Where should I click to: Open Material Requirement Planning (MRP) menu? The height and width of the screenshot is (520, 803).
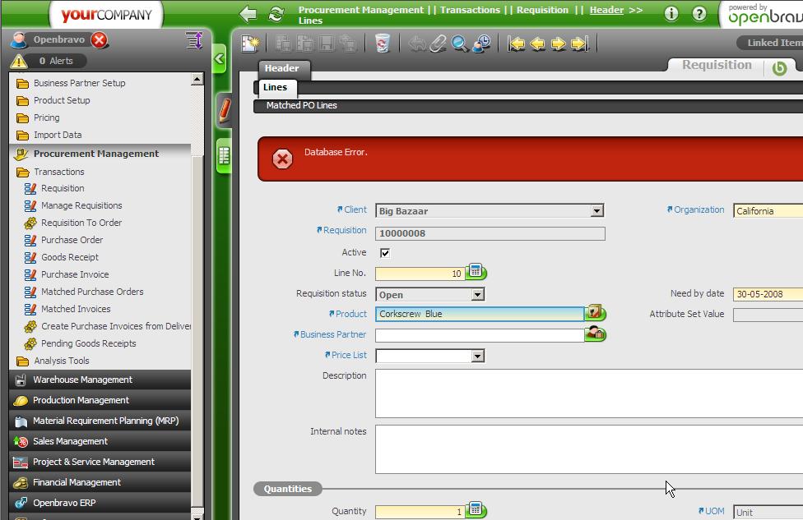click(100, 421)
